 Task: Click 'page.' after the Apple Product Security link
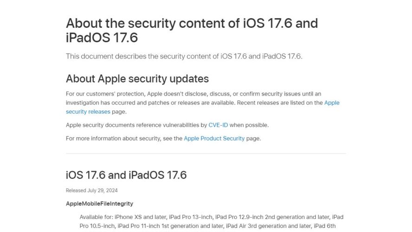(x=254, y=138)
